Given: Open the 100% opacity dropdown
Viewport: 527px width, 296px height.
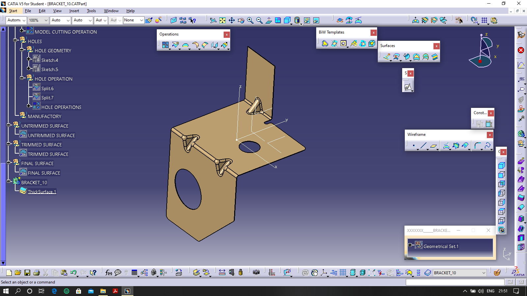Looking at the screenshot, I should point(46,20).
